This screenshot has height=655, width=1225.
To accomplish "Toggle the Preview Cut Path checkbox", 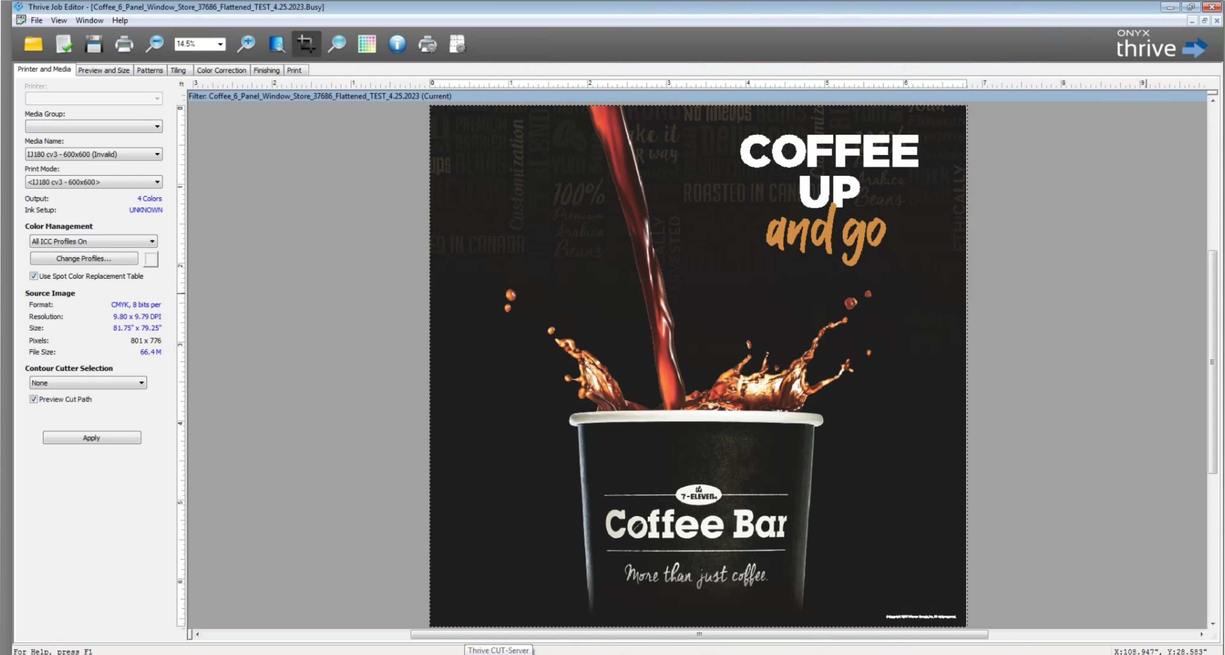I will 34,399.
